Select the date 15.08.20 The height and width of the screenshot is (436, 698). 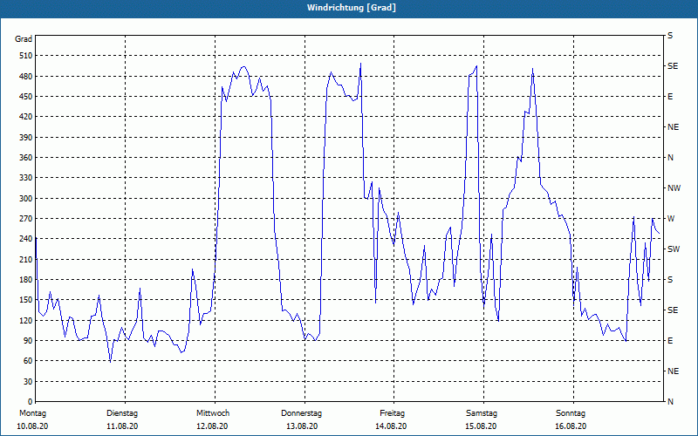pyautogui.click(x=481, y=426)
